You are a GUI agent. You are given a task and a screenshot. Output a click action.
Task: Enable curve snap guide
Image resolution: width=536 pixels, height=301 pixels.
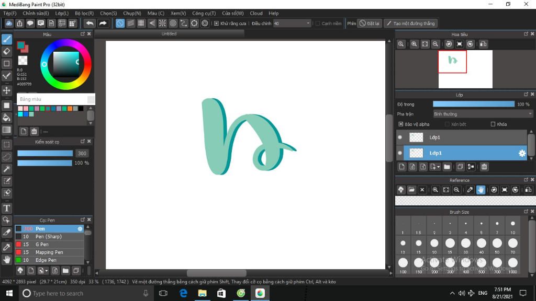tap(184, 23)
